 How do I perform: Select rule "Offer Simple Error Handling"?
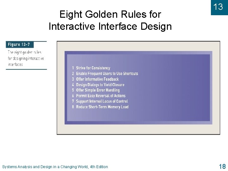click(x=98, y=90)
